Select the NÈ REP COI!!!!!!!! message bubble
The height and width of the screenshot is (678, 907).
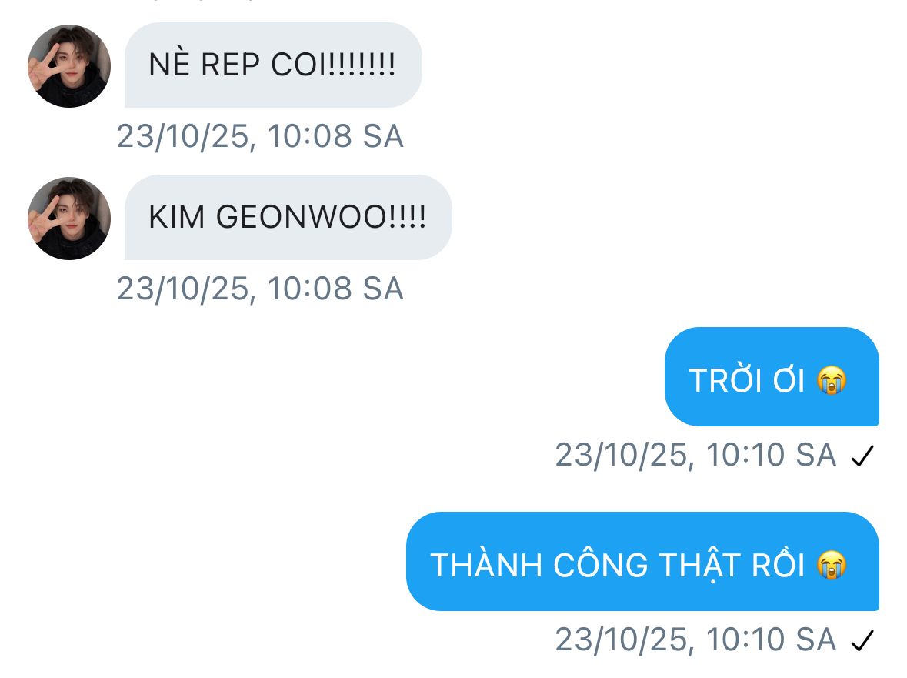pyautogui.click(x=273, y=65)
